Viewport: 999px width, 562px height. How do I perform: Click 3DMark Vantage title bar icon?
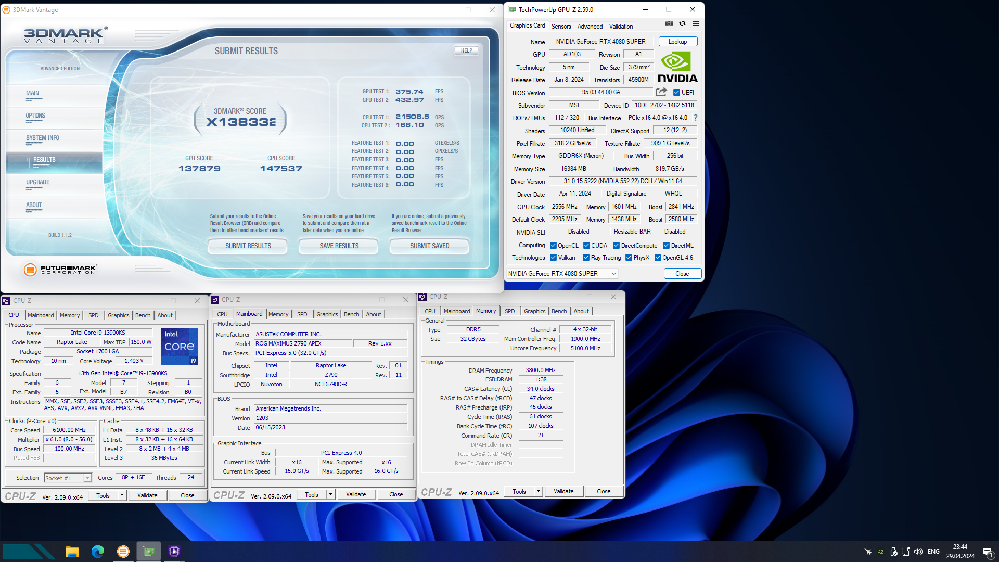tap(7, 10)
